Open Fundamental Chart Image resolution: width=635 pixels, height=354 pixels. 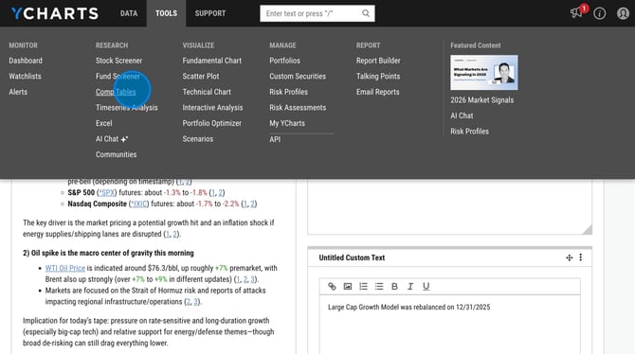click(x=211, y=61)
